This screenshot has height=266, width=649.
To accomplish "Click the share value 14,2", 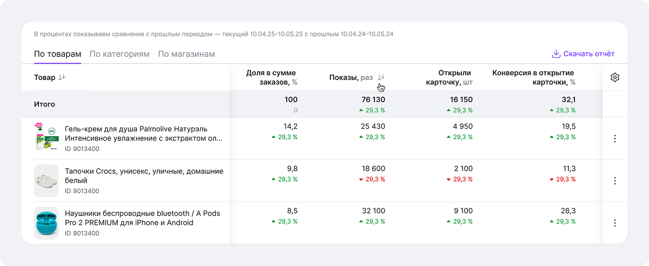I will click(290, 126).
